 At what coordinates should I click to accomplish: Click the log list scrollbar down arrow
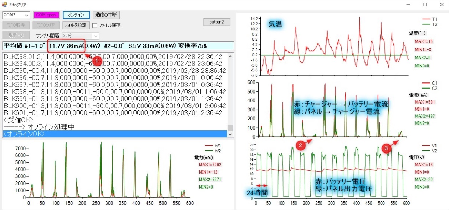point(230,134)
